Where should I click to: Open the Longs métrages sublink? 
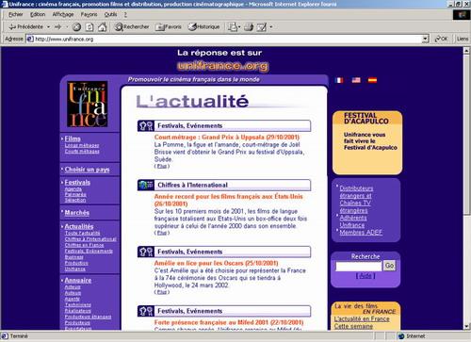(x=82, y=145)
